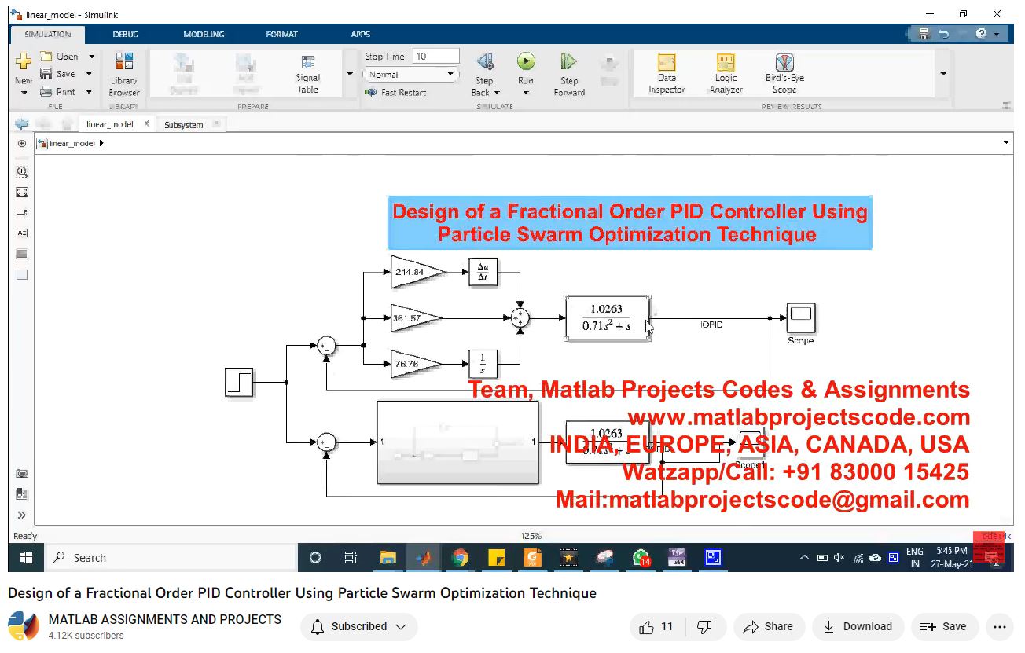The width and height of the screenshot is (1025, 653).
Task: Open the Help question mark icon
Action: click(x=981, y=34)
